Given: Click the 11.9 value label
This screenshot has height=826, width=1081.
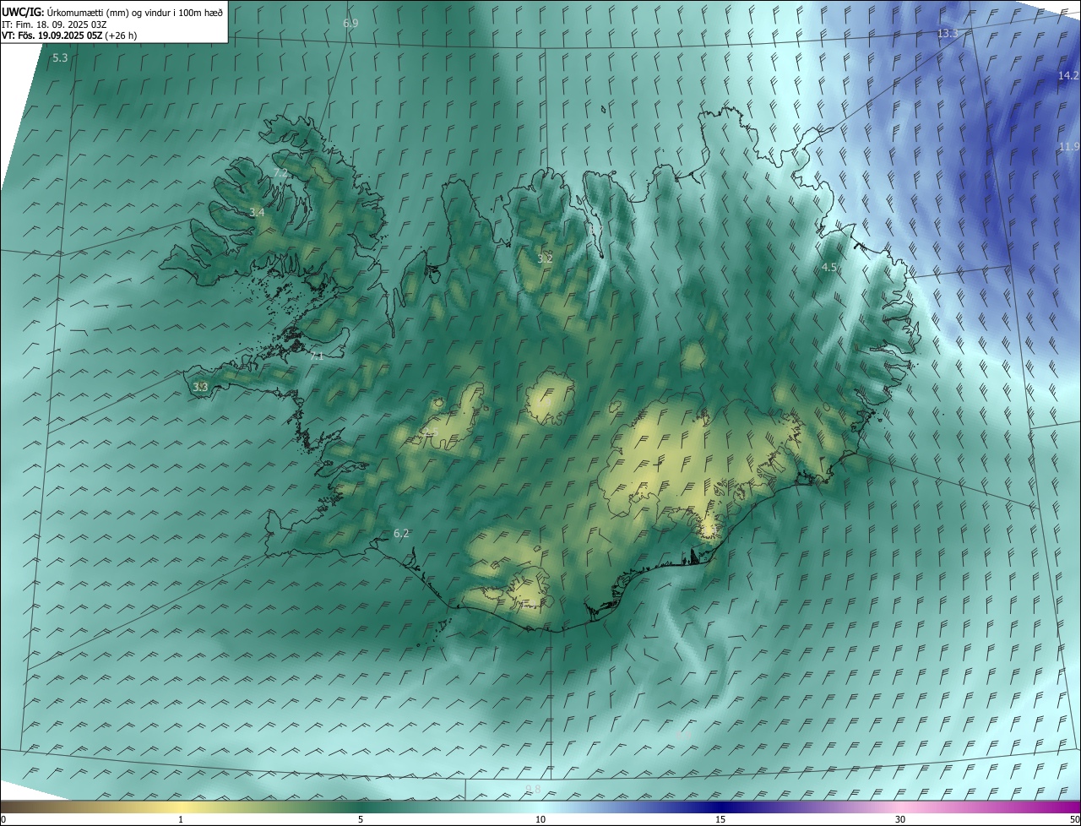Looking at the screenshot, I should point(1069,147).
